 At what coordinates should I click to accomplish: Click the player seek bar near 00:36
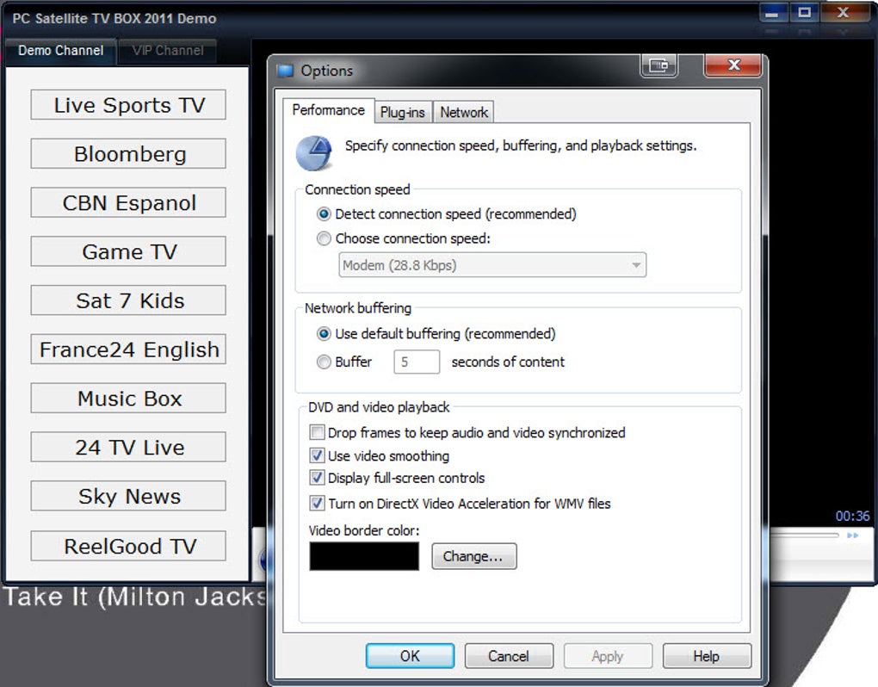coord(805,535)
